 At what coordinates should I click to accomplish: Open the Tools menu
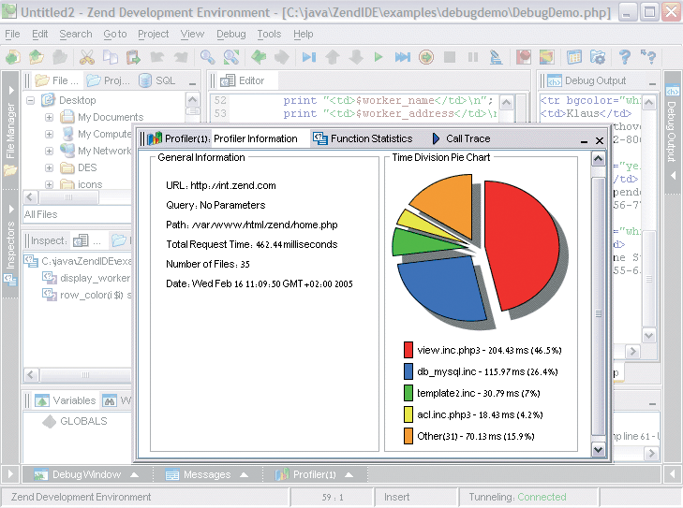[269, 34]
